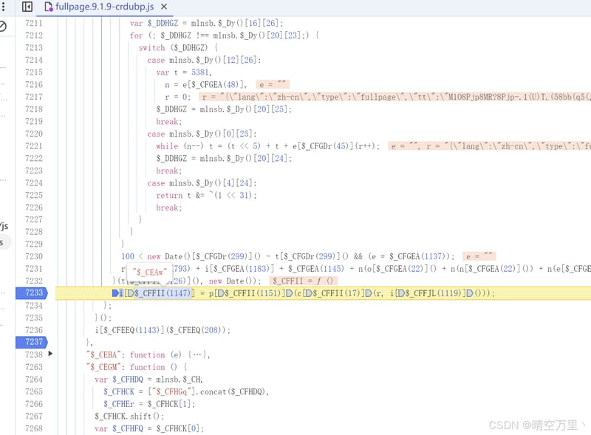The width and height of the screenshot is (591, 435).
Task: Expand the folded code arrow at line 7238
Action: pyautogui.click(x=50, y=354)
